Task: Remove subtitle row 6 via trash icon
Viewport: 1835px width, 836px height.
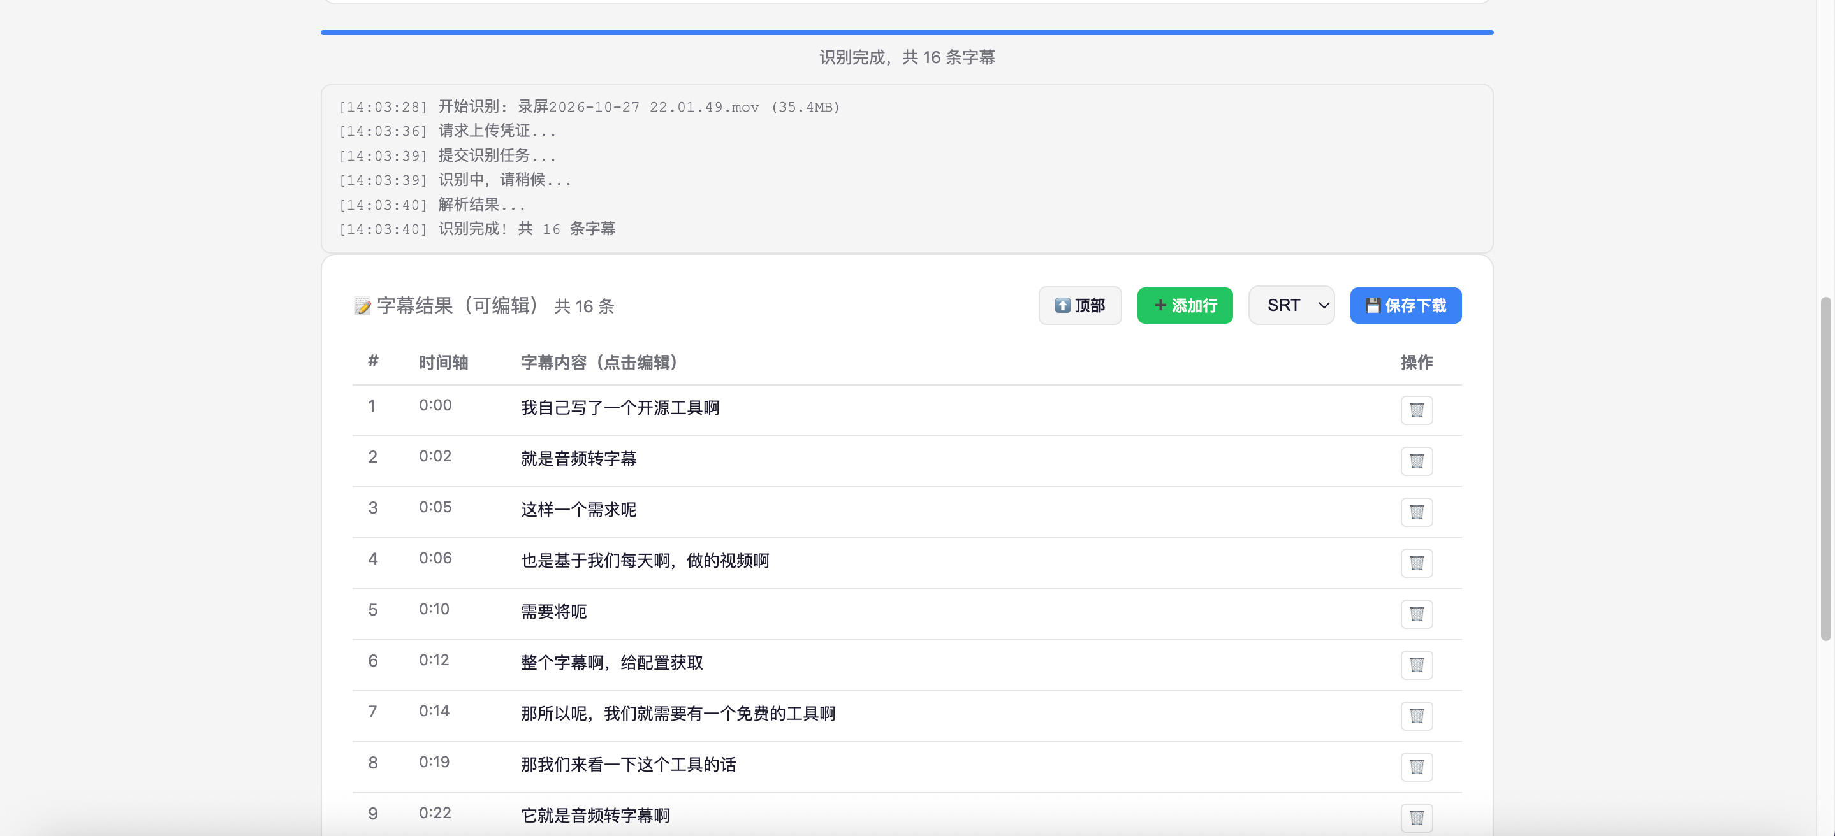Action: tap(1416, 665)
